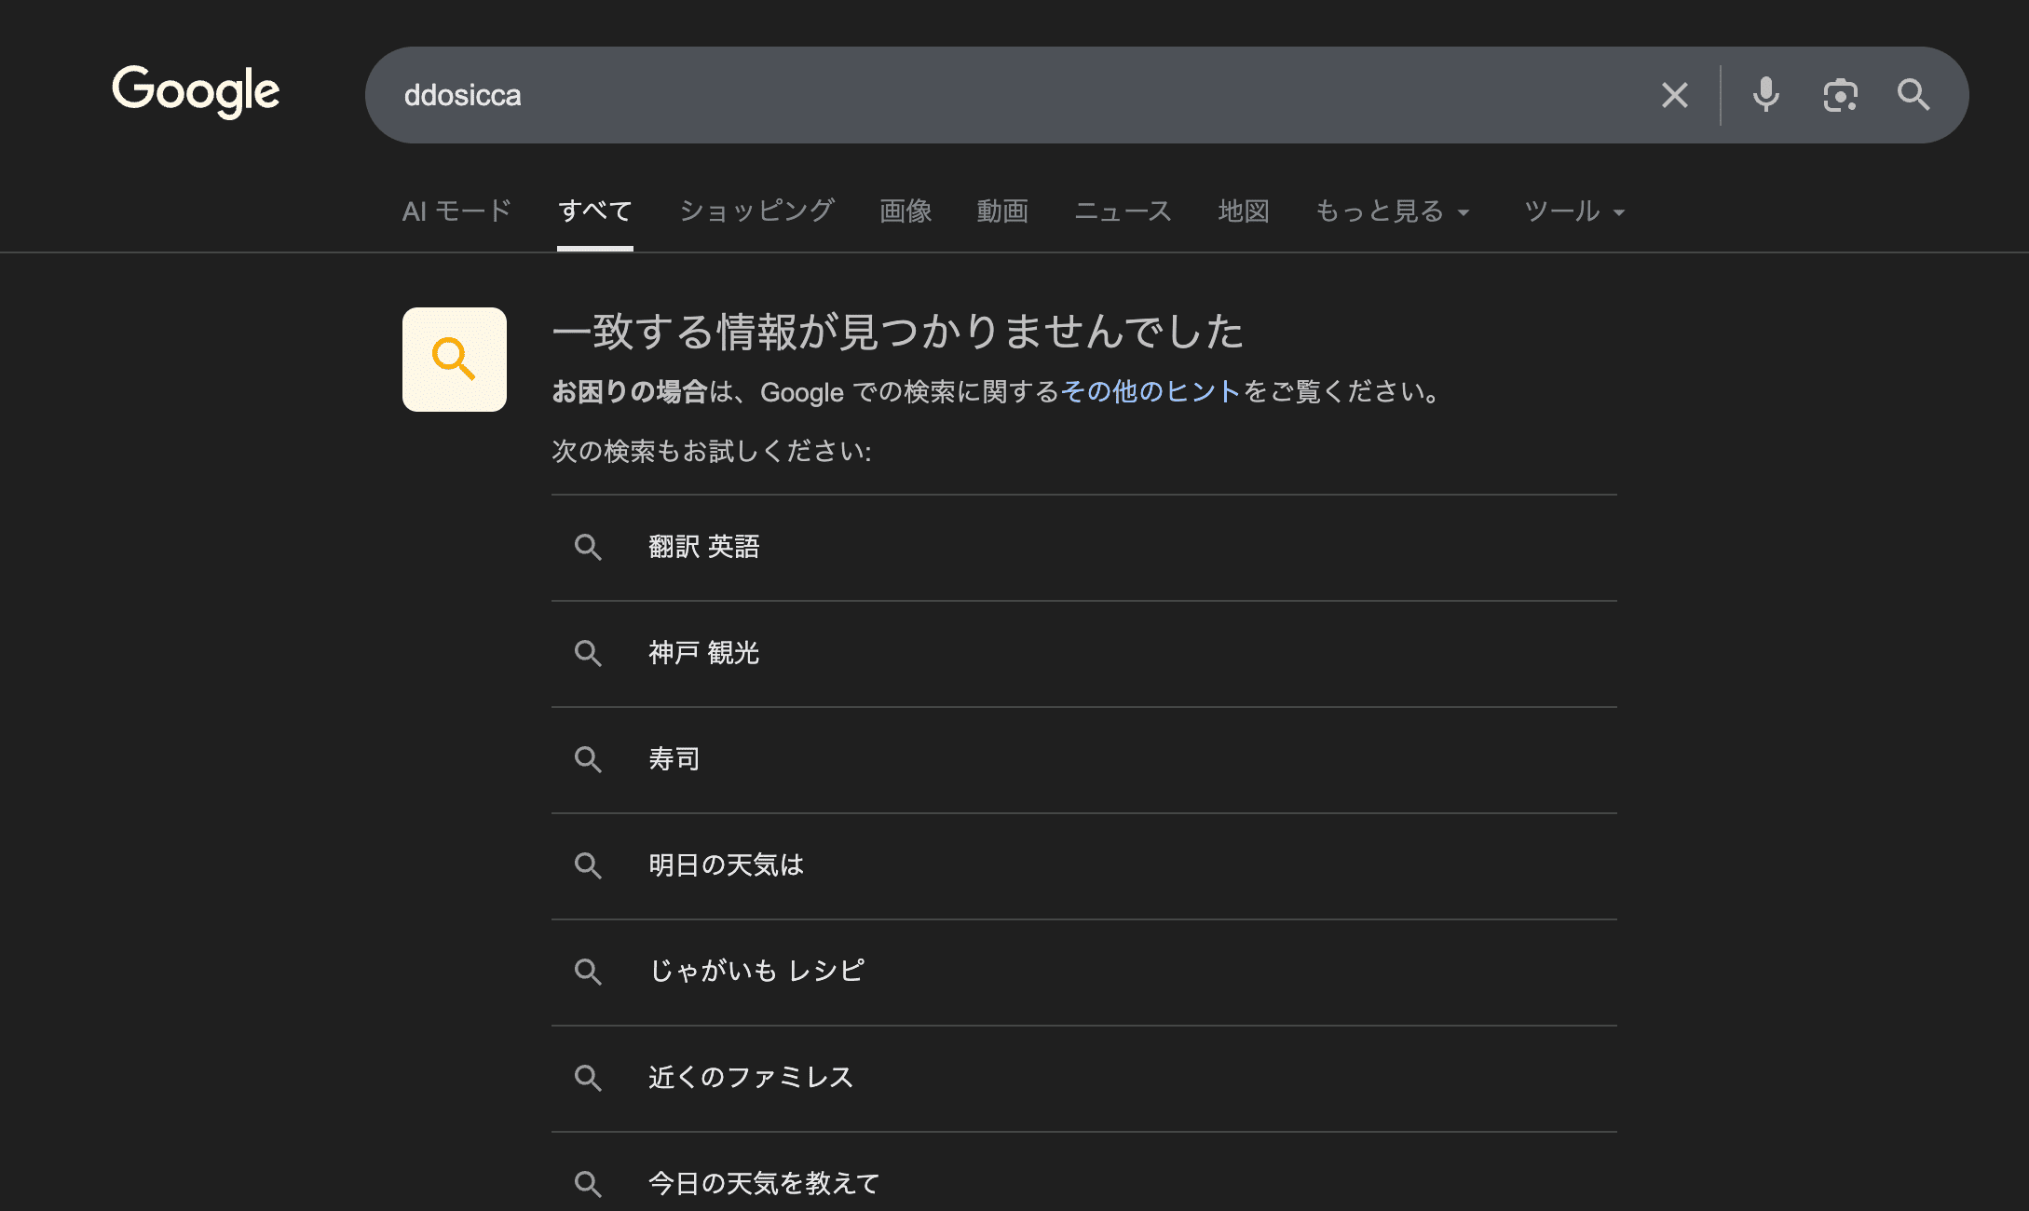This screenshot has width=2029, height=1211.
Task: Click the ddosicca search input field
Action: tap(932, 95)
